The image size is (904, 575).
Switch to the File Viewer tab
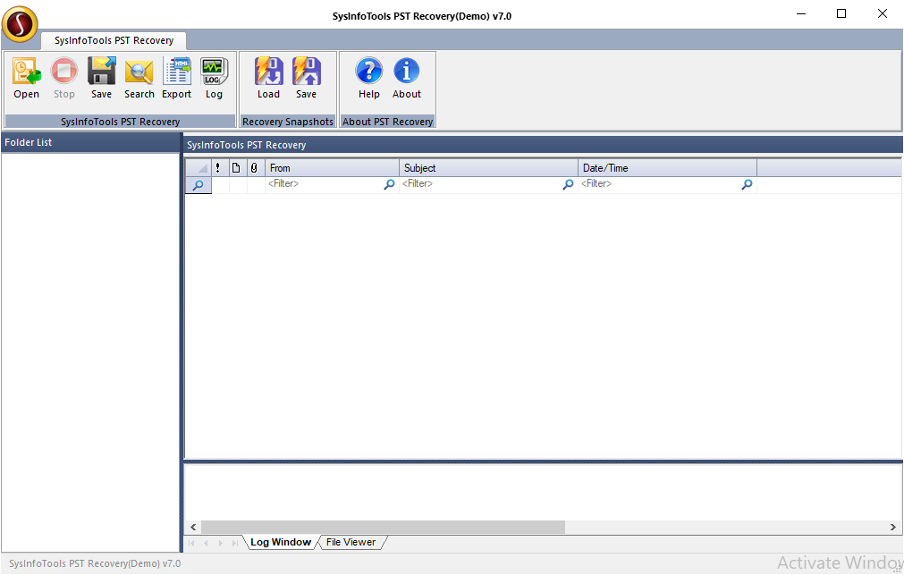coord(351,542)
